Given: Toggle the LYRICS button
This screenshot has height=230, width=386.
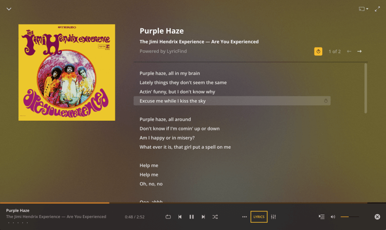Looking at the screenshot, I should click(x=259, y=217).
